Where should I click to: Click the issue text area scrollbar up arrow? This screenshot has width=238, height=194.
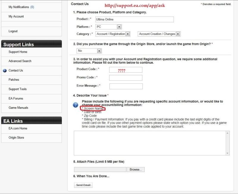coord(227,133)
